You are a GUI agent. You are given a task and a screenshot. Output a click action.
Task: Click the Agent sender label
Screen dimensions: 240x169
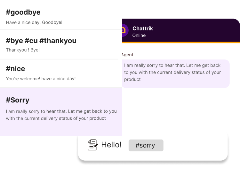pos(128,55)
